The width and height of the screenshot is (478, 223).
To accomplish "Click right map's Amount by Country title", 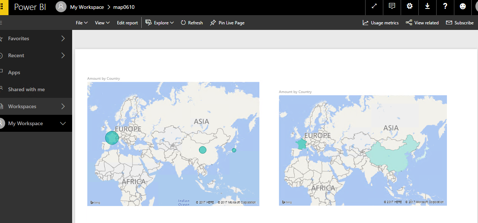I will tap(295, 92).
